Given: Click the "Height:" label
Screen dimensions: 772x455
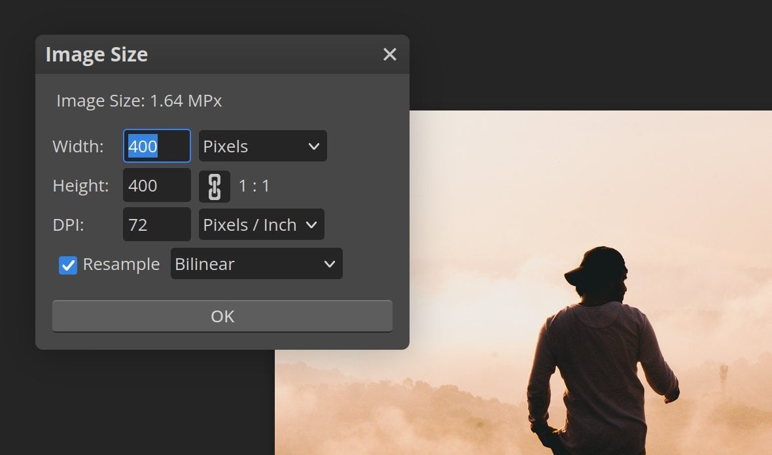Looking at the screenshot, I should click(80, 186).
